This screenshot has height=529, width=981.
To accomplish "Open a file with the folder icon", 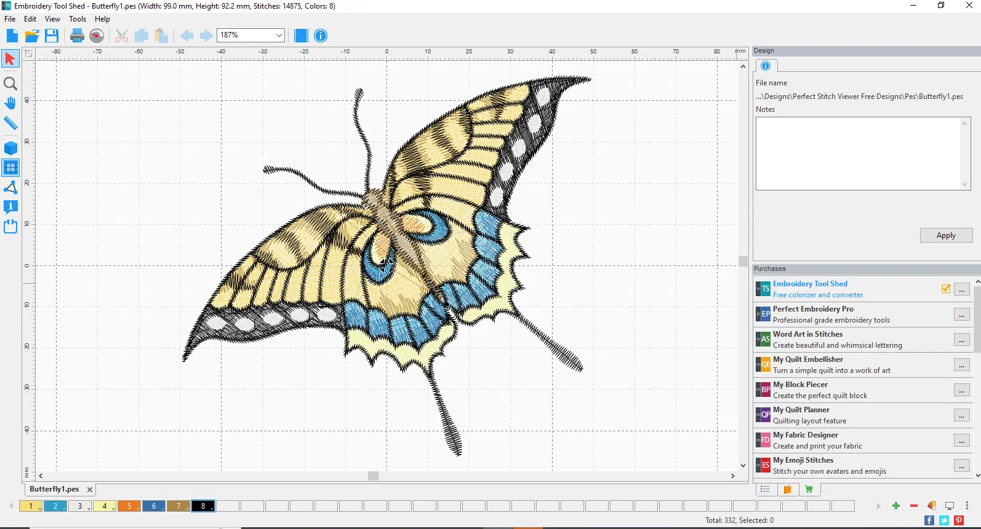I will tap(32, 36).
